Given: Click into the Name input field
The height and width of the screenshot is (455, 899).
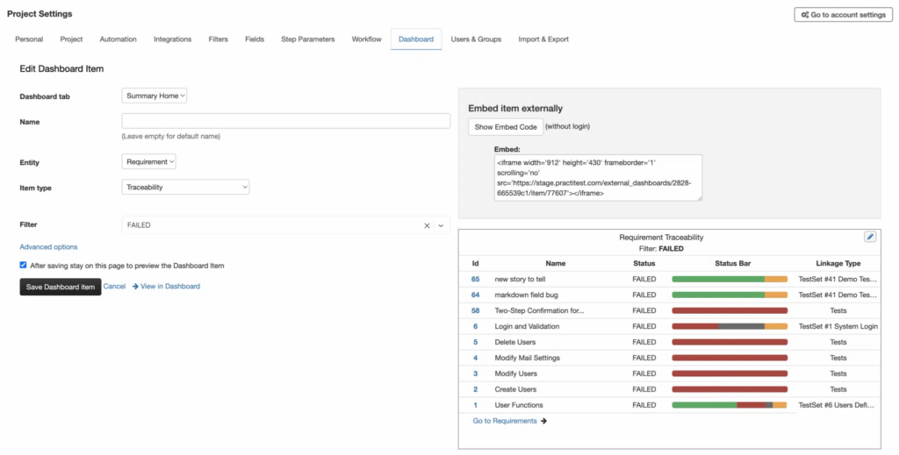Looking at the screenshot, I should tap(285, 121).
